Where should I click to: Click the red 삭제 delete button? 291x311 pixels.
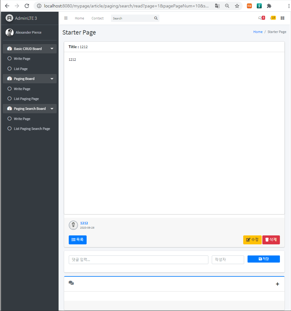click(271, 240)
